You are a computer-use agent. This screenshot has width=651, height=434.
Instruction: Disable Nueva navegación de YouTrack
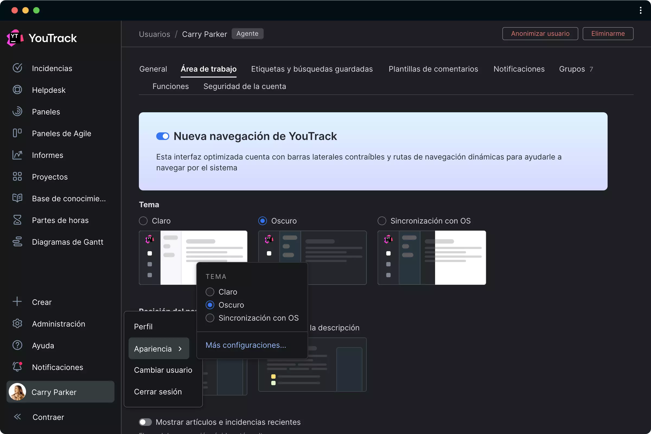(162, 136)
